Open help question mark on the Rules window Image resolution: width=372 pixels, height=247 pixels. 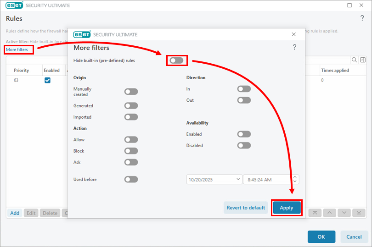[362, 18]
